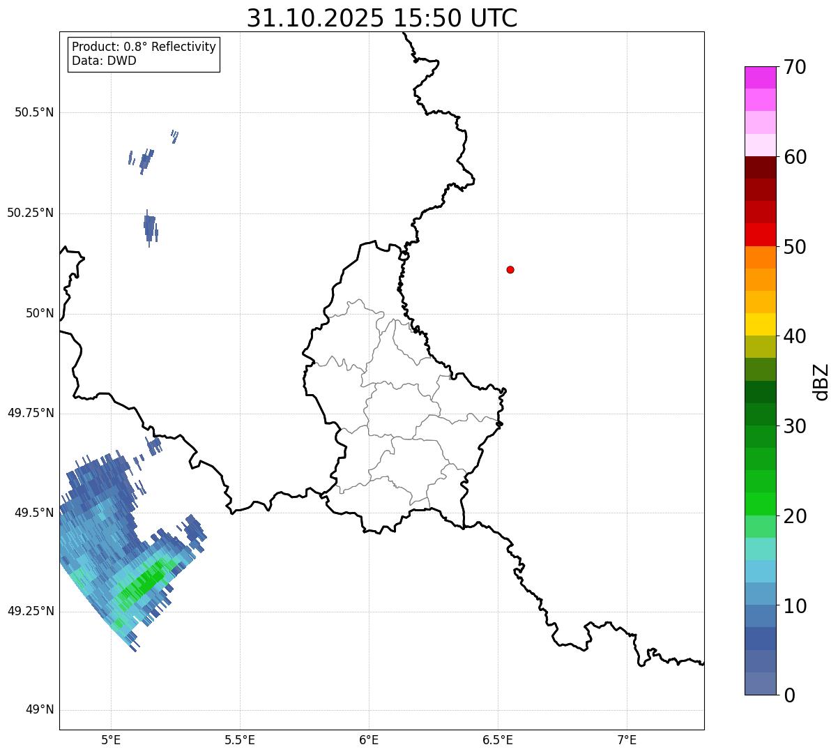The height and width of the screenshot is (754, 838).
Task: Pick the yellow swatch just above 40 dBZ
Action: coord(760,325)
